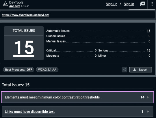
Task: Open the three-dot options menu
Action: [x=152, y=4]
